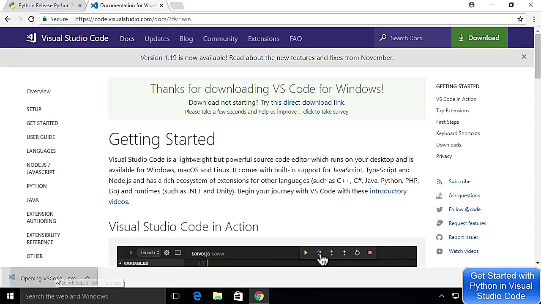The height and width of the screenshot is (304, 541).
Task: Open the Chrome menu three-dot icon
Action: pos(534,19)
